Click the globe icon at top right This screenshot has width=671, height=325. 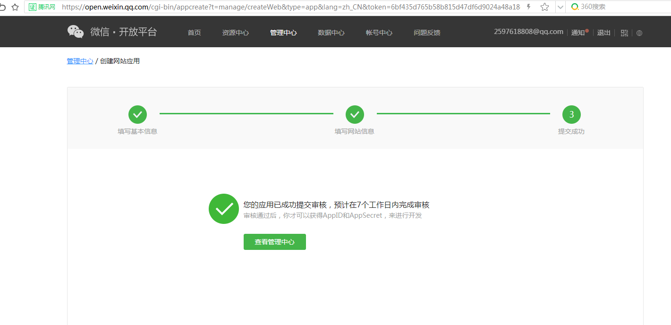click(x=639, y=33)
